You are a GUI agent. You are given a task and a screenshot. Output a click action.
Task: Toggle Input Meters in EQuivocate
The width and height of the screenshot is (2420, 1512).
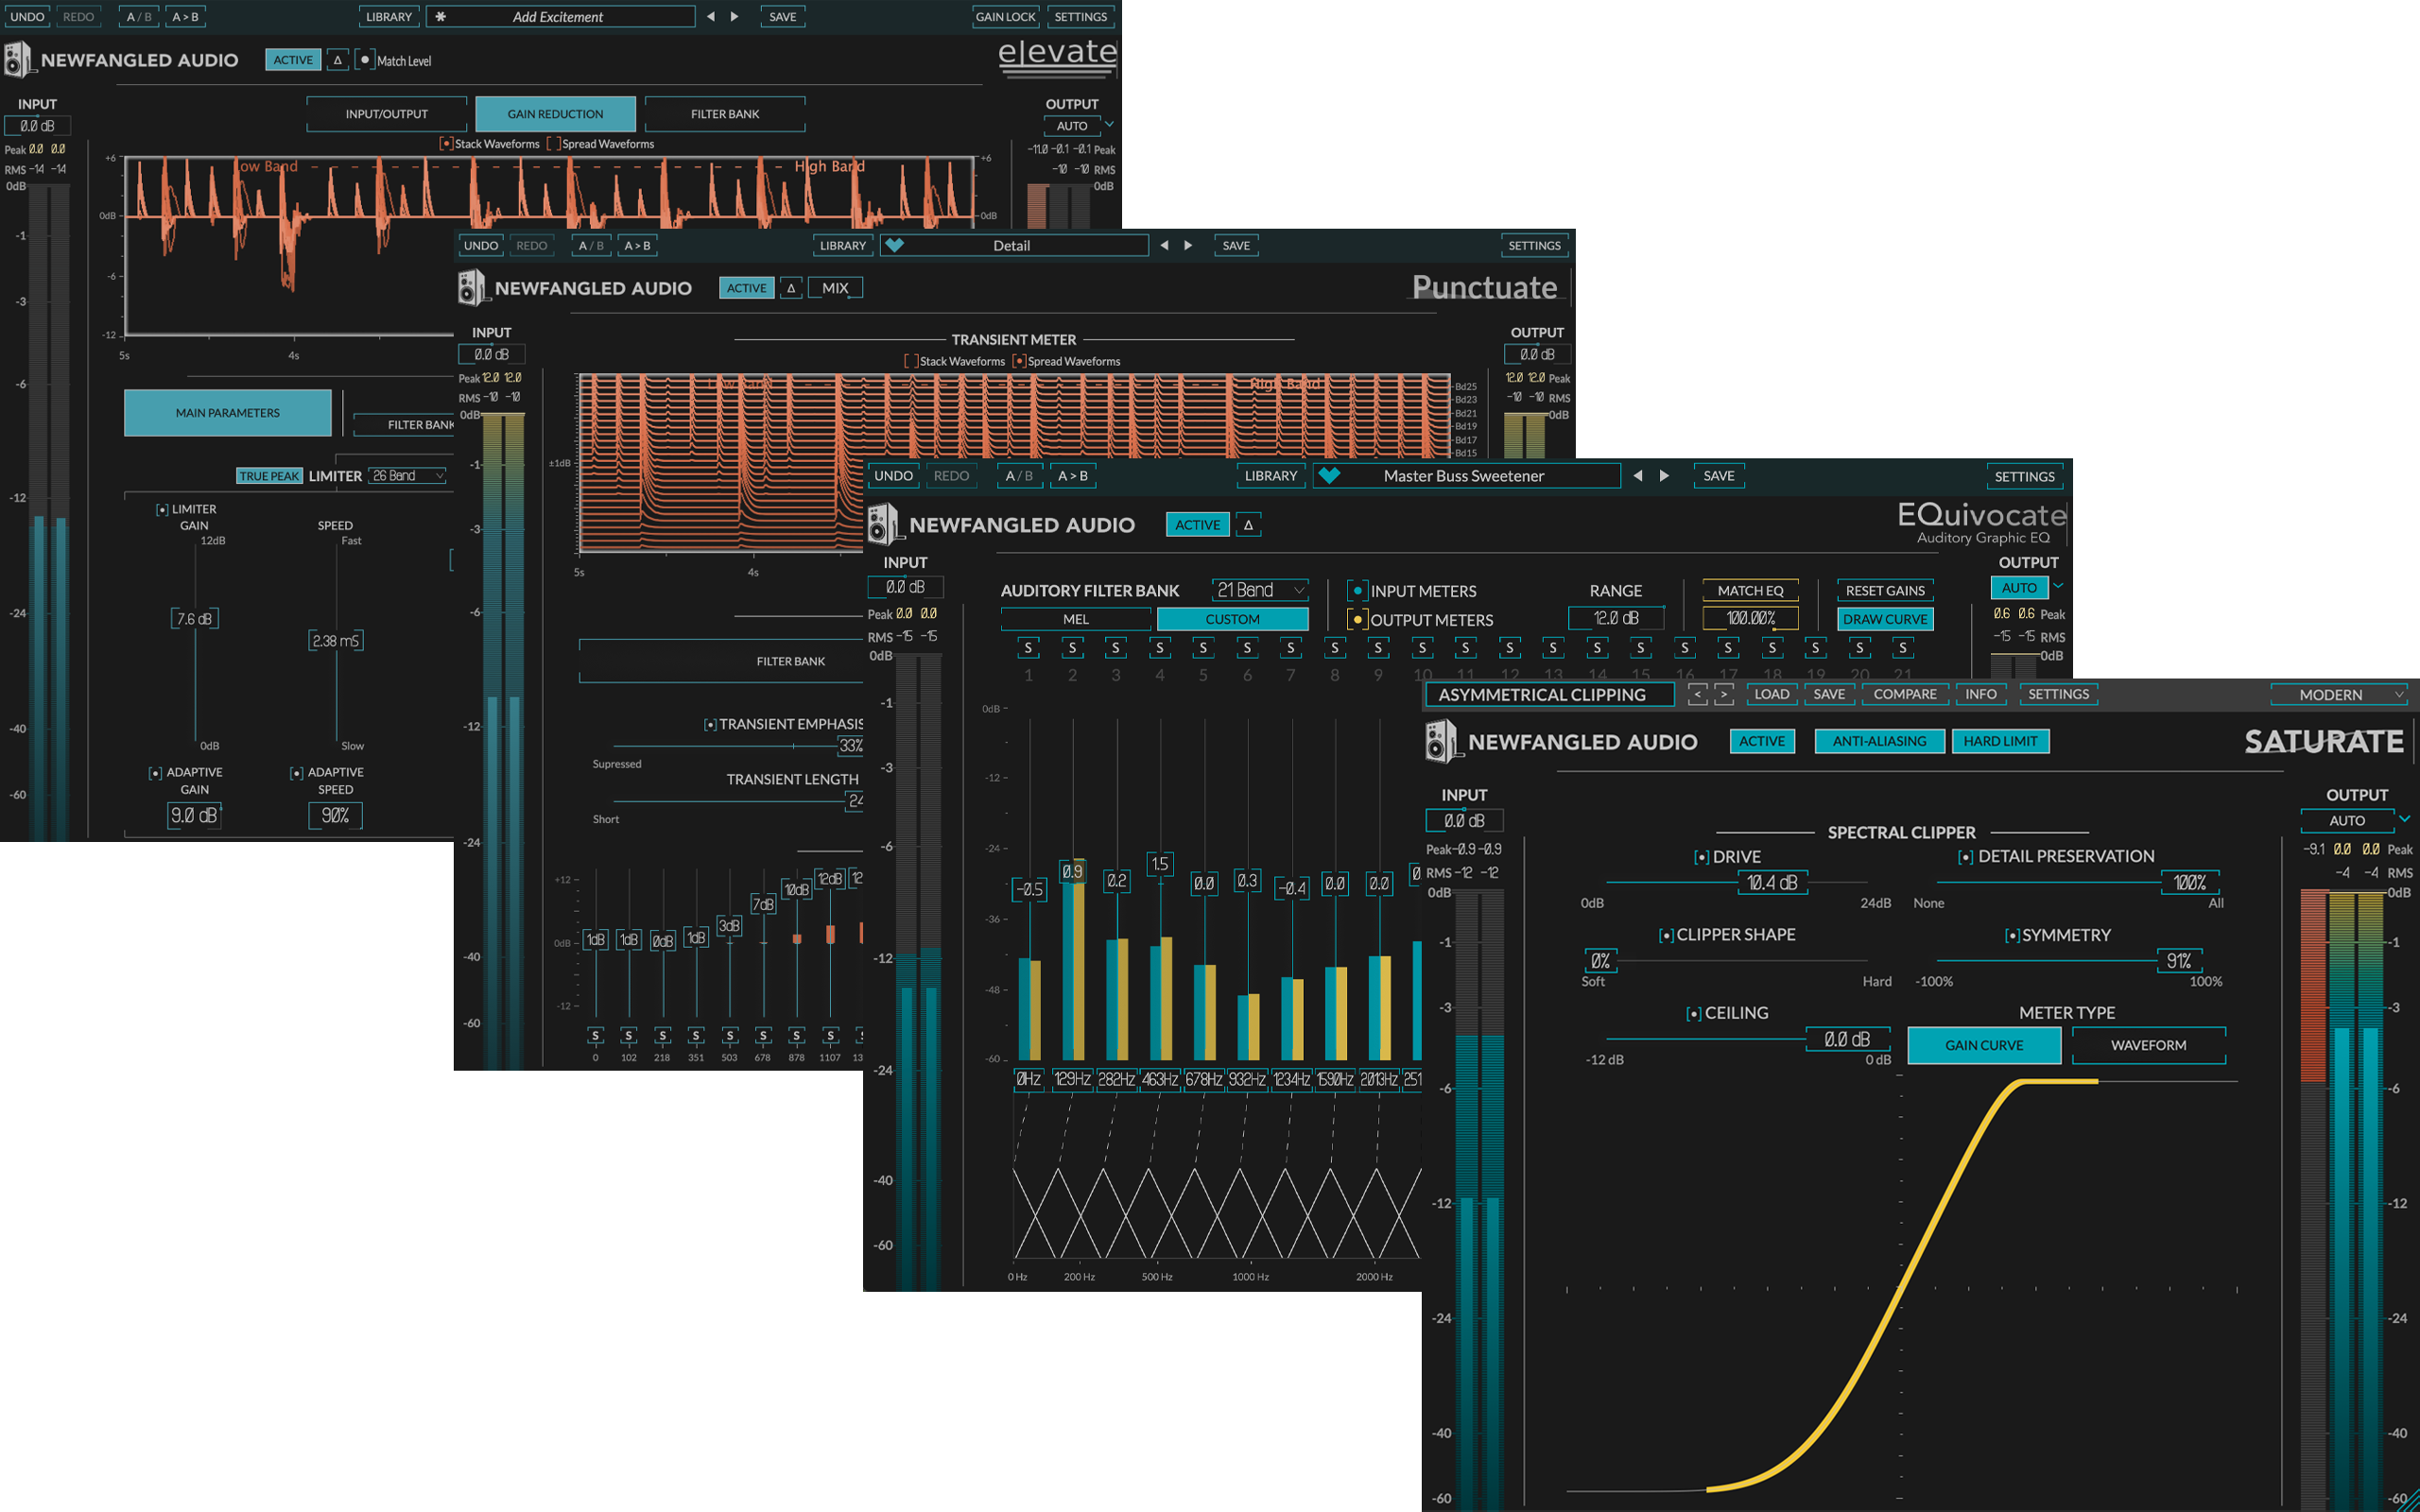click(x=1357, y=591)
